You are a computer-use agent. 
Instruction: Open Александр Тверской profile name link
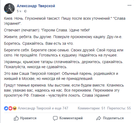(x=36, y=6)
